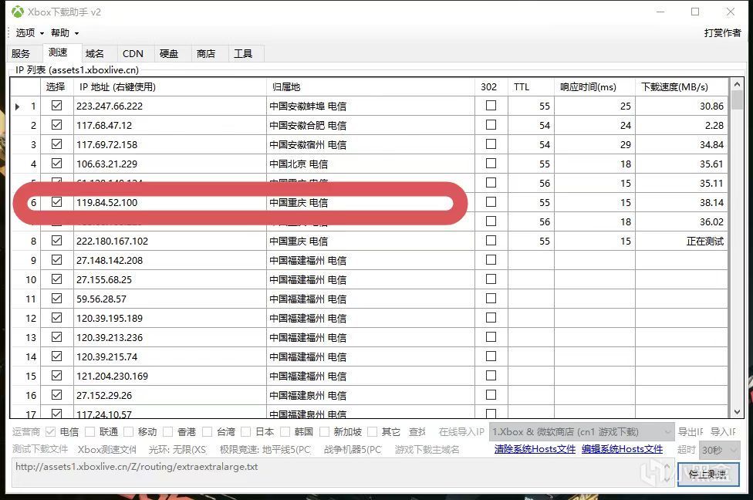This screenshot has width=753, height=500.
Task: Tick 302 checkbox for IP 117.68.47.12
Action: (x=491, y=124)
